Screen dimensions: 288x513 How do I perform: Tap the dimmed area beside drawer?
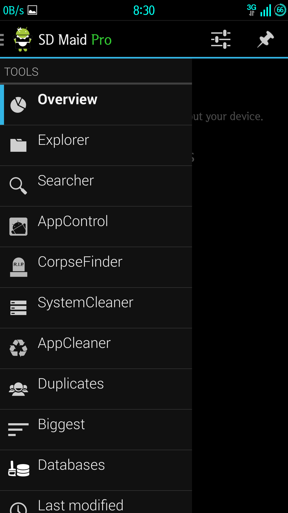tap(240, 286)
